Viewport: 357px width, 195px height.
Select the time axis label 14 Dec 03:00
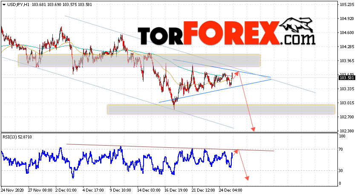point(149,190)
